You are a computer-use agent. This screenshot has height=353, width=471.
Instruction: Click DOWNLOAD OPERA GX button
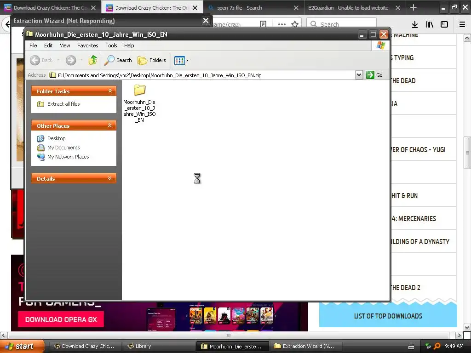click(61, 319)
